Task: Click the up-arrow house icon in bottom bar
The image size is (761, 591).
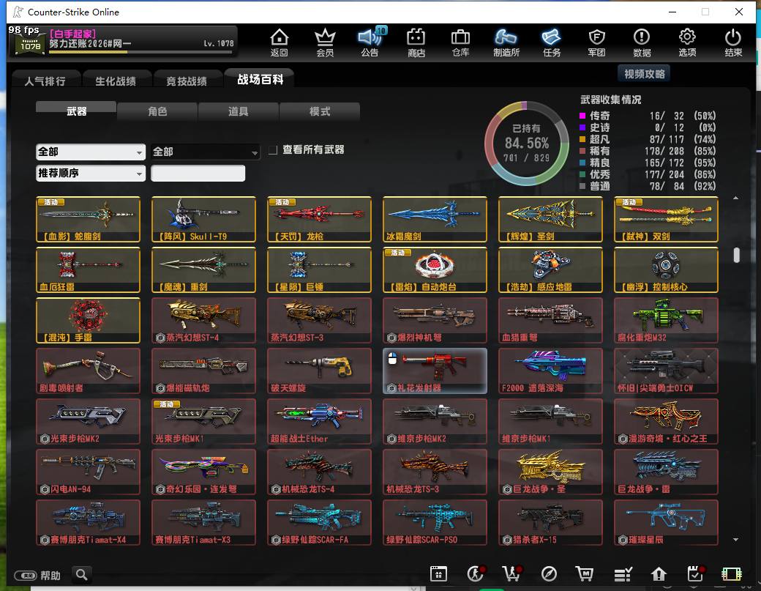Action: pyautogui.click(x=659, y=574)
